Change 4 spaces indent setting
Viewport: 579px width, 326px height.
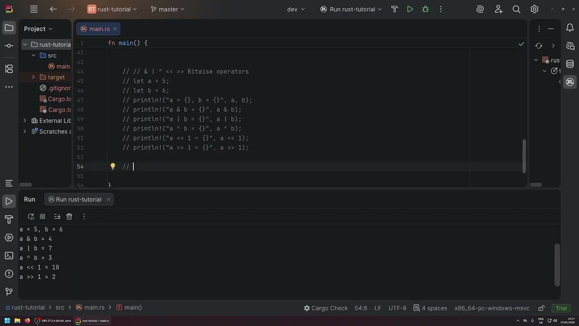430,308
